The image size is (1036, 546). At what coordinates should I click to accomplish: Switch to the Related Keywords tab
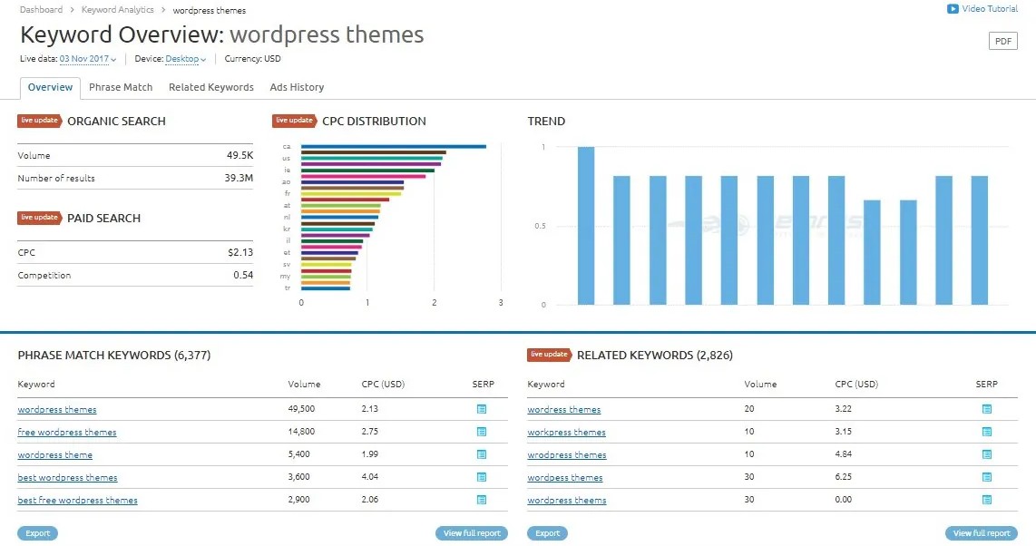(x=211, y=87)
